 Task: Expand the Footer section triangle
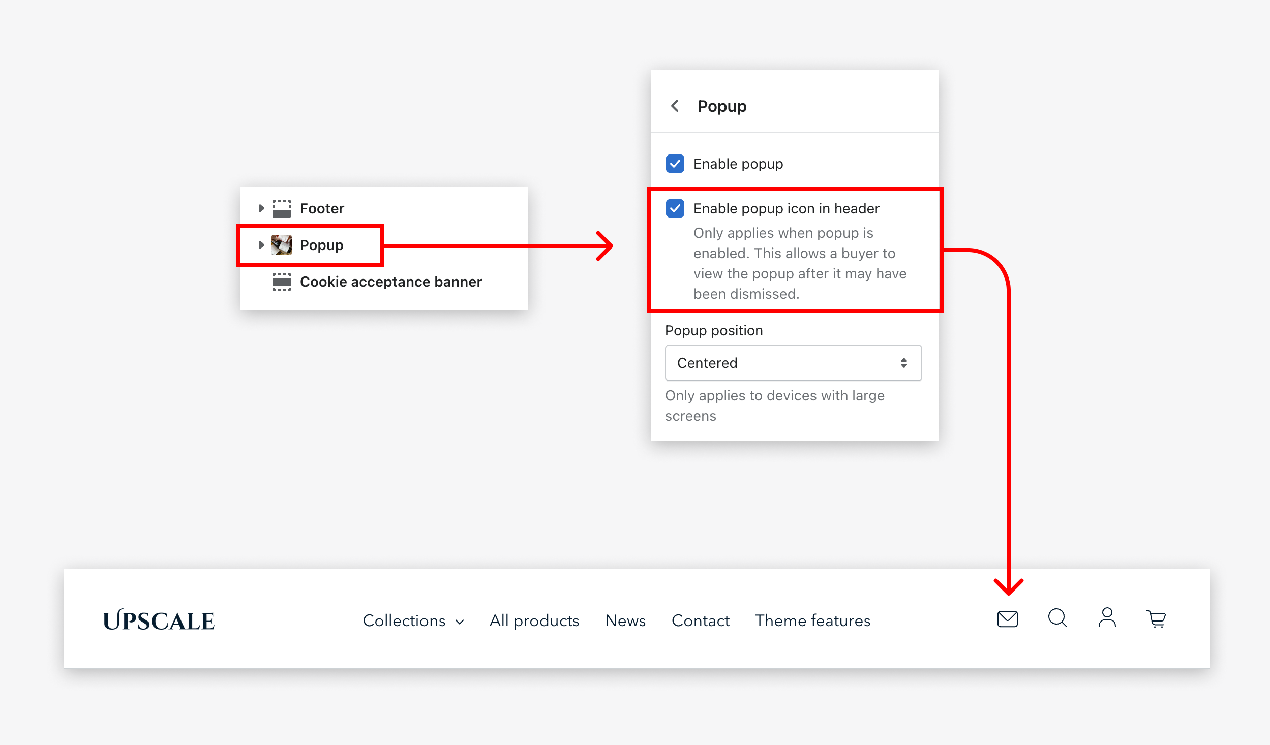261,208
